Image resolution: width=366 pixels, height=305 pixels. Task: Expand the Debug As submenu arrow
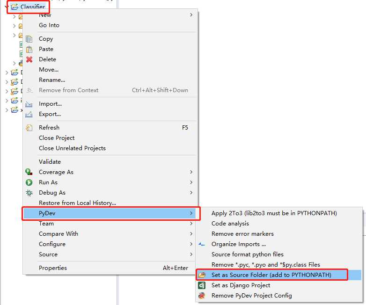tap(191, 193)
